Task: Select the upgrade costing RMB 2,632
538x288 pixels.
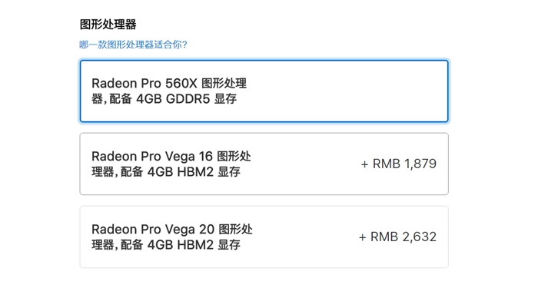Action: click(264, 237)
